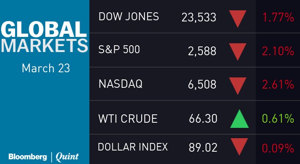Click the 0.09% Dollar Index change

(x=278, y=148)
